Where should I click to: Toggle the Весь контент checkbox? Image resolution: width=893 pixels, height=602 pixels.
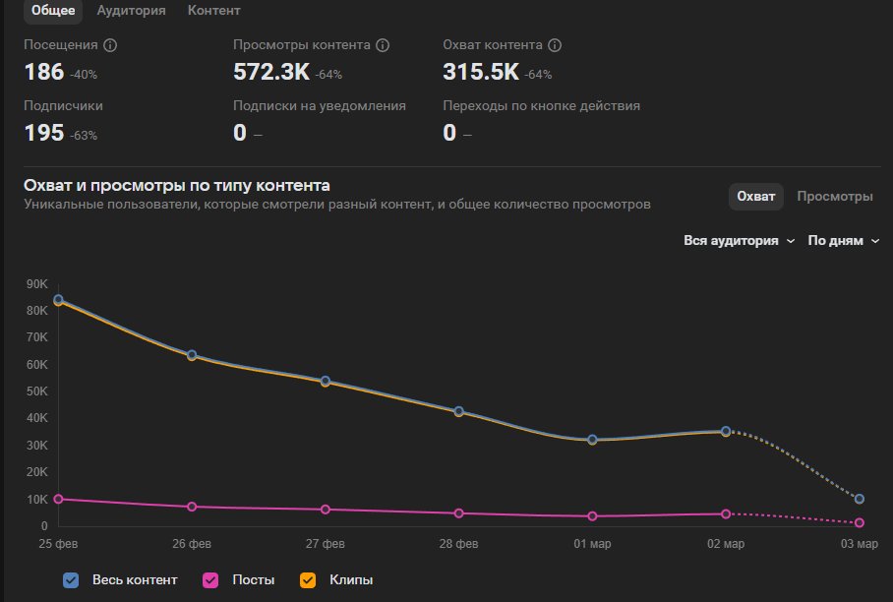click(71, 580)
